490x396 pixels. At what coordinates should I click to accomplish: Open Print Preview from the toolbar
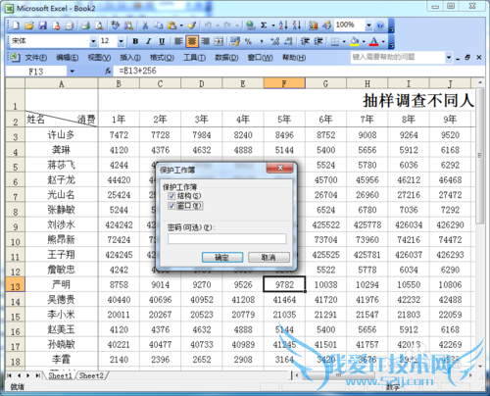pos(99,25)
